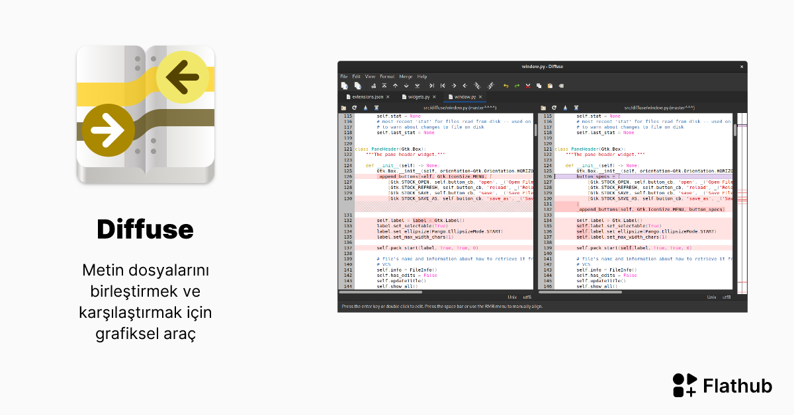Viewport: 794px width, 415px height.
Task: Jump to the first difference
Action: coord(384,86)
